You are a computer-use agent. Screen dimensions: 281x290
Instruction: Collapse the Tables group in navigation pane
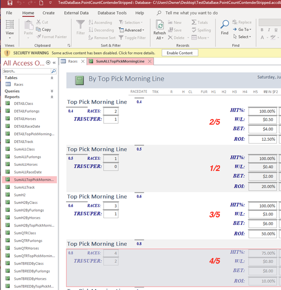(52, 78)
